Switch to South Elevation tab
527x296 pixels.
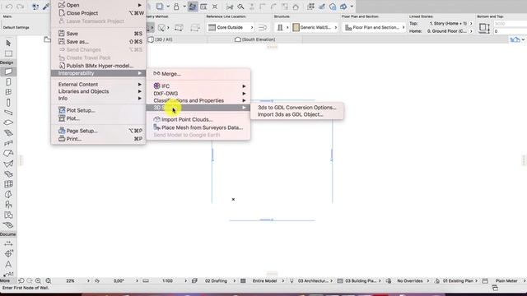pos(255,39)
